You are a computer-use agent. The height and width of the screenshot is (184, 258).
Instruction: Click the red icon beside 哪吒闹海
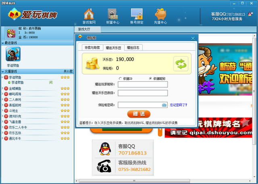[6, 94]
